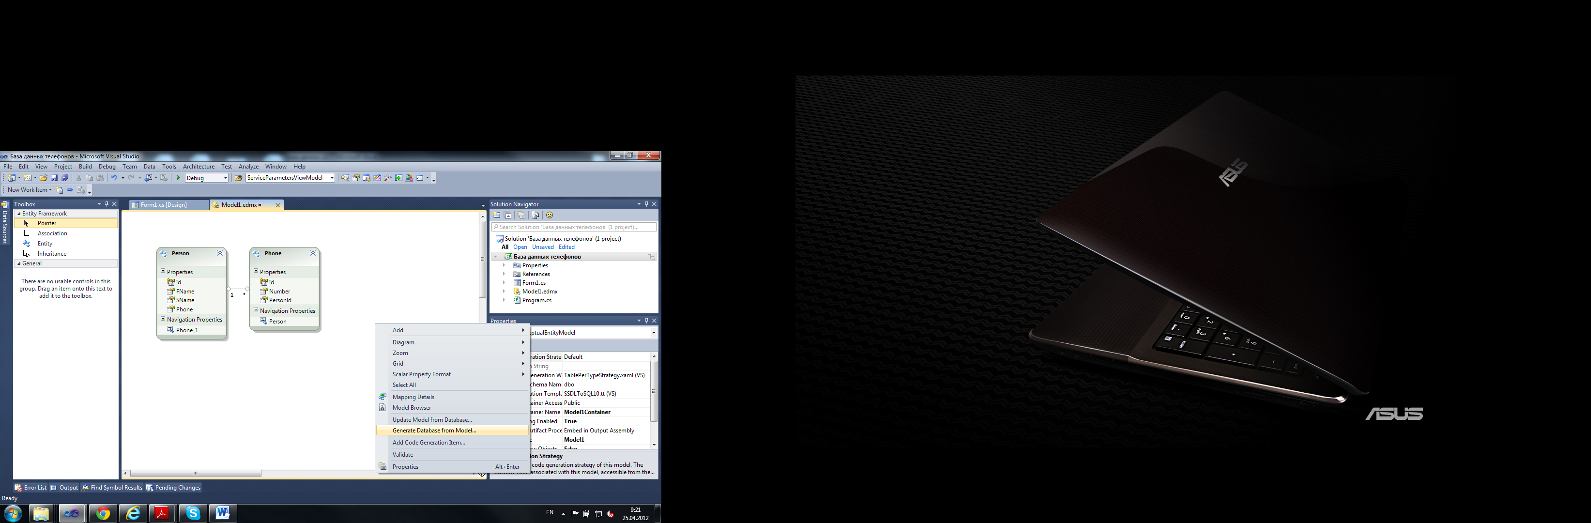Collapse the General group in the Toolbox
1591x523 pixels.
pyautogui.click(x=18, y=263)
